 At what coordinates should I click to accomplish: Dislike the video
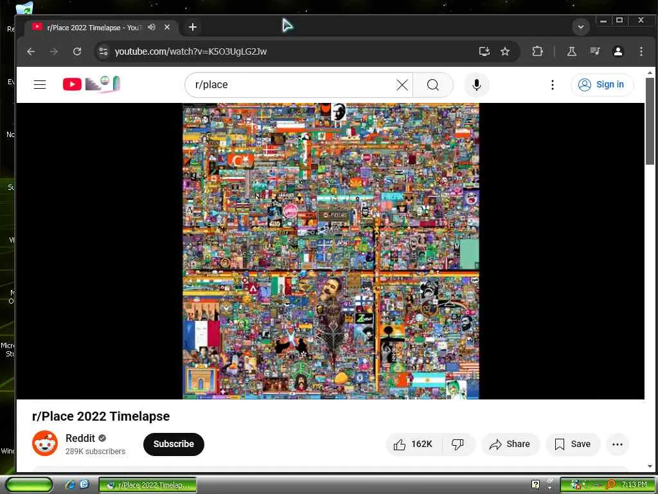(458, 444)
